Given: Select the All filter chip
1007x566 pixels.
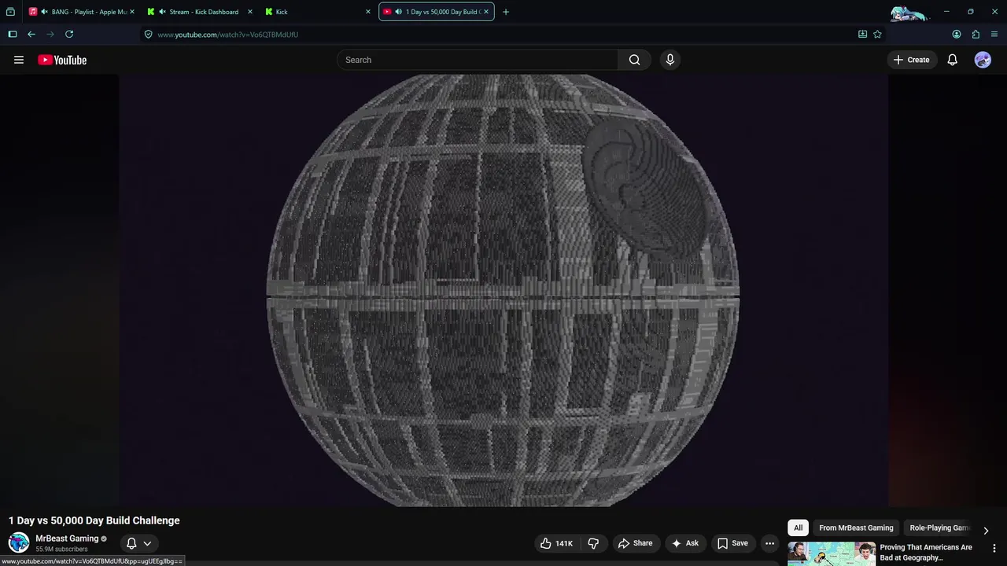Looking at the screenshot, I should click(798, 527).
